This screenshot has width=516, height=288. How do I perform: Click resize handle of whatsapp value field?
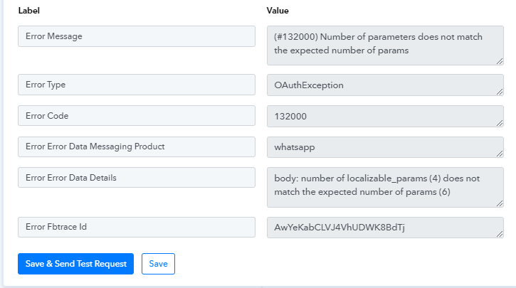tap(500, 154)
